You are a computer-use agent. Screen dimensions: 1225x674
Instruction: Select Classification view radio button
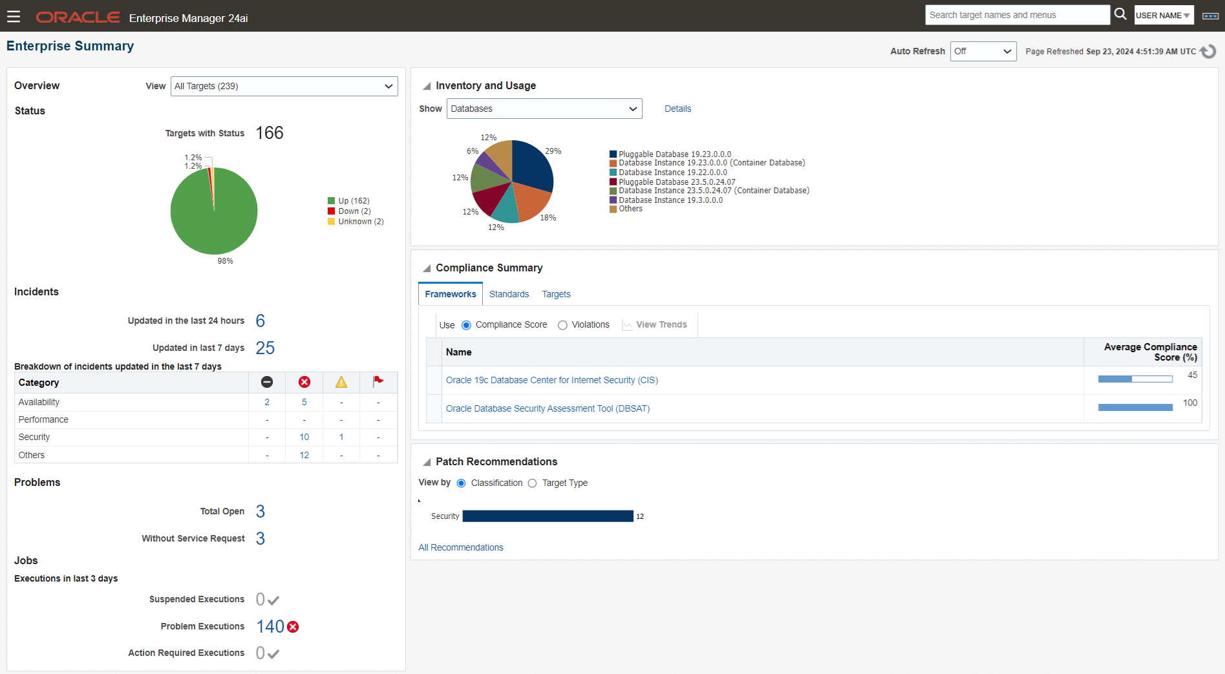[x=461, y=483]
